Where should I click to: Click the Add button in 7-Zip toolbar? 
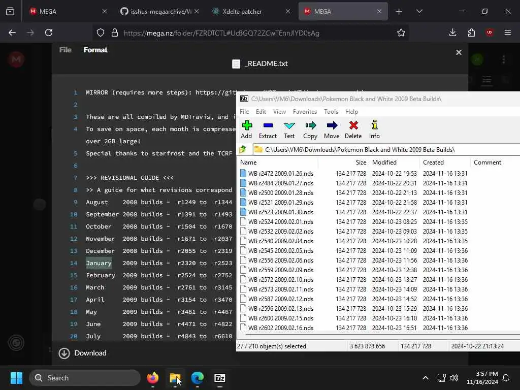(246, 129)
